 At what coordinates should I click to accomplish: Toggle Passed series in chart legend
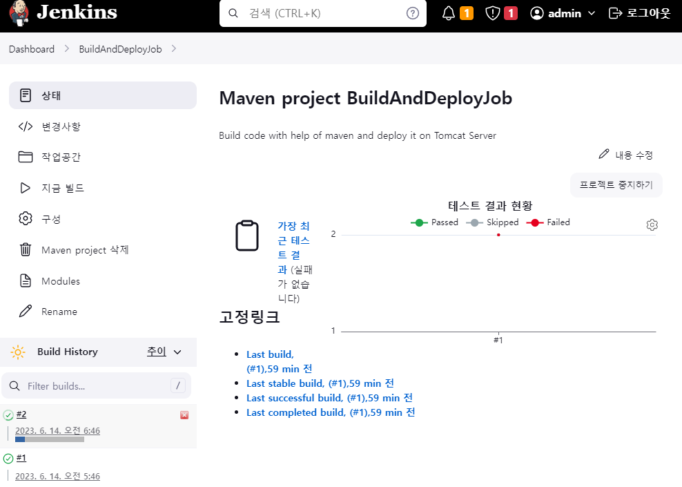434,222
